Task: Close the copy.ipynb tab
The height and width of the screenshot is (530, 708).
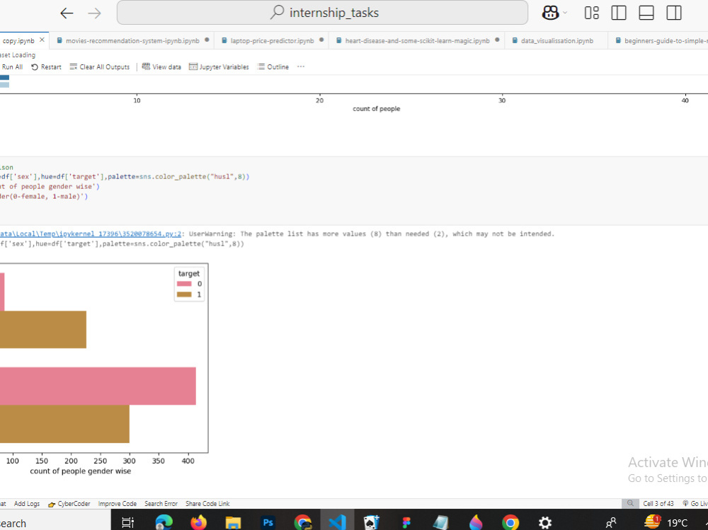Action: click(42, 40)
